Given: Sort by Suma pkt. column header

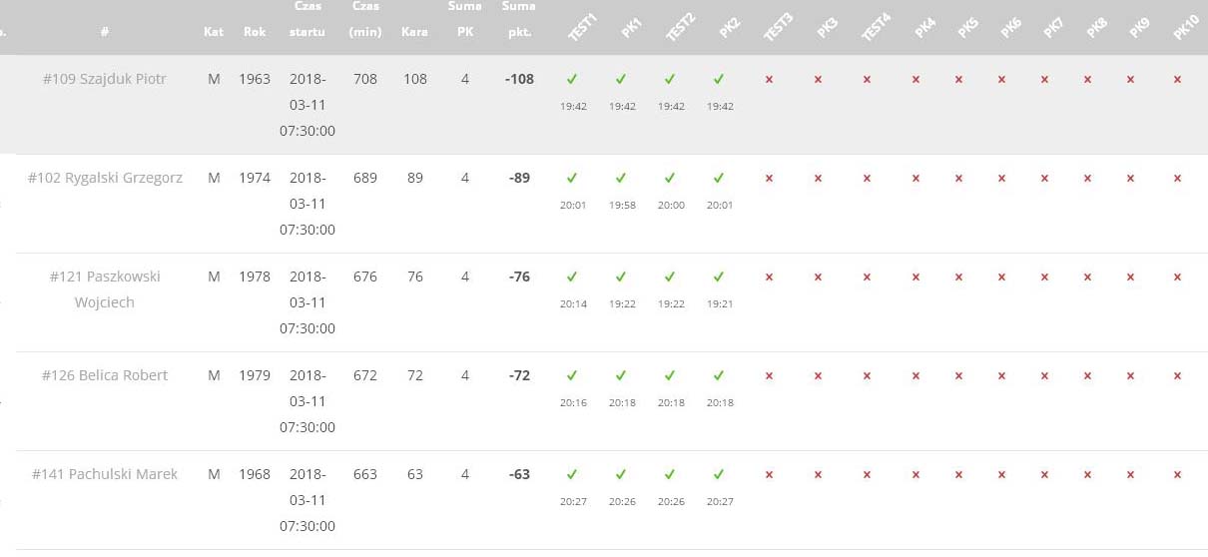Looking at the screenshot, I should click(x=518, y=19).
